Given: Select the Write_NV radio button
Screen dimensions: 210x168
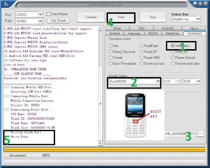Looking at the screenshot, I should 173,52.
